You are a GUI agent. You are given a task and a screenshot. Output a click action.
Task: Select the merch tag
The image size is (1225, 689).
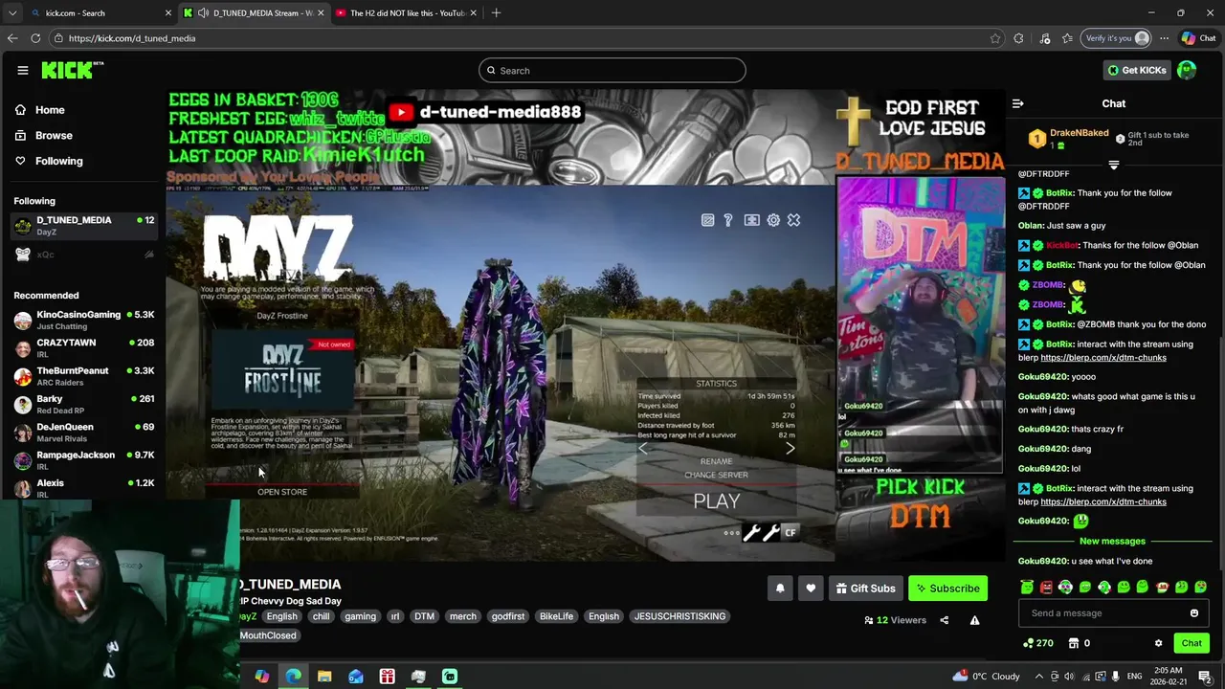(462, 616)
